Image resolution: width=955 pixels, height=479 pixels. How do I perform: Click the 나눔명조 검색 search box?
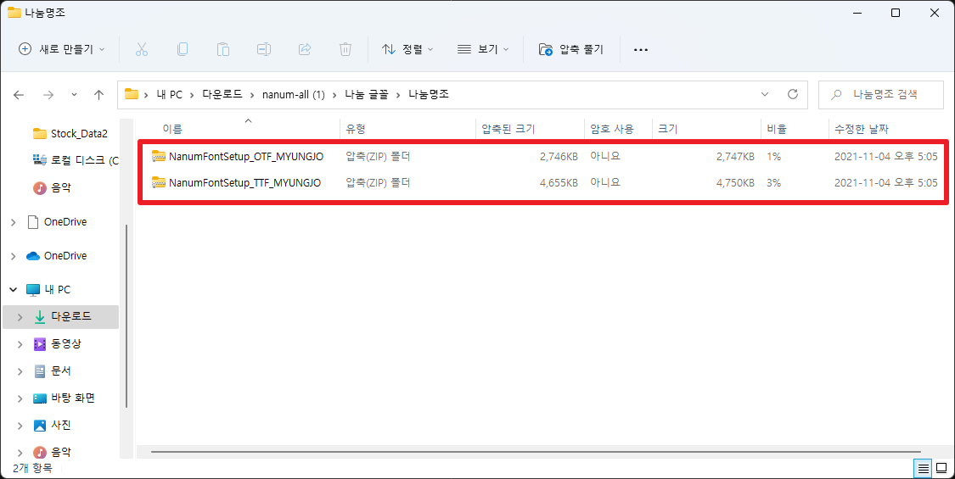coord(880,94)
